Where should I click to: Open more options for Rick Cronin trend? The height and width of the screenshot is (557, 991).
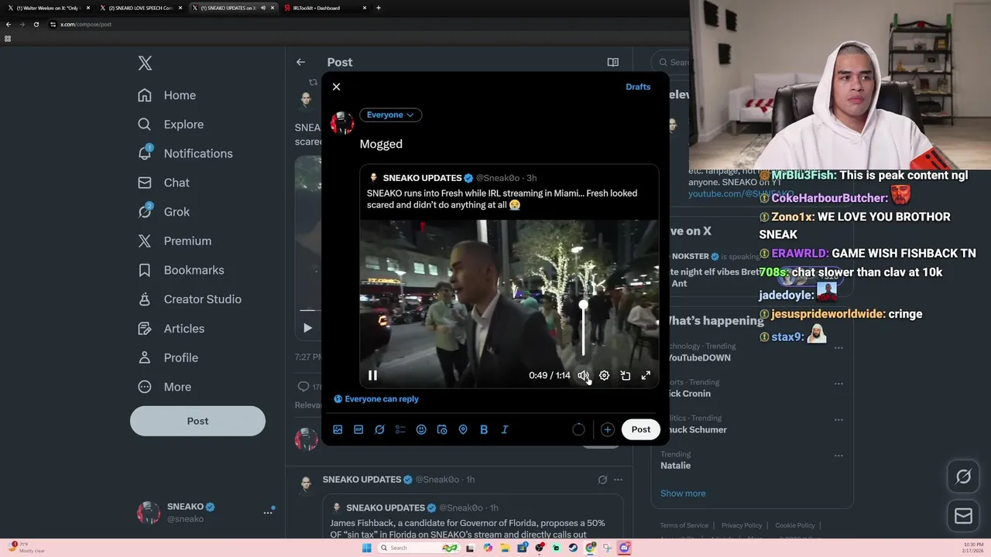(838, 383)
